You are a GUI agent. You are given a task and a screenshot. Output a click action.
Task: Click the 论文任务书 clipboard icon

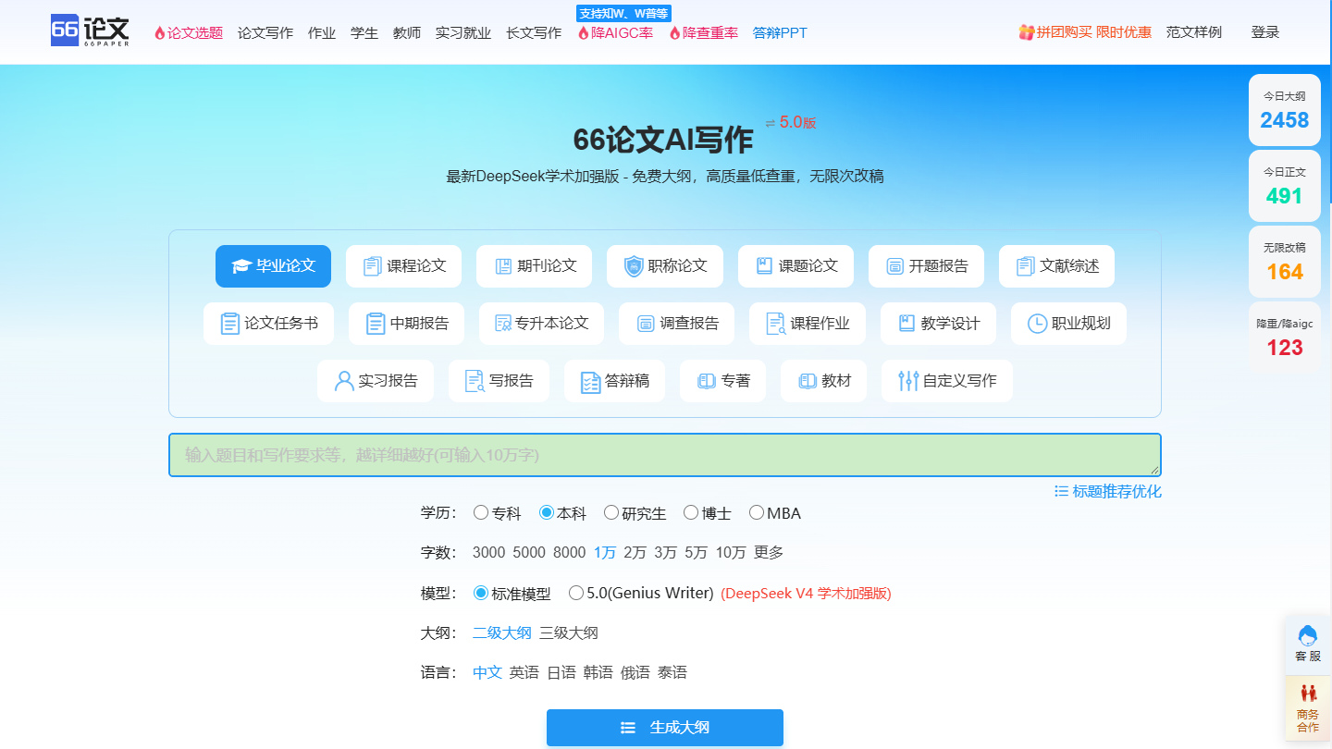230,324
